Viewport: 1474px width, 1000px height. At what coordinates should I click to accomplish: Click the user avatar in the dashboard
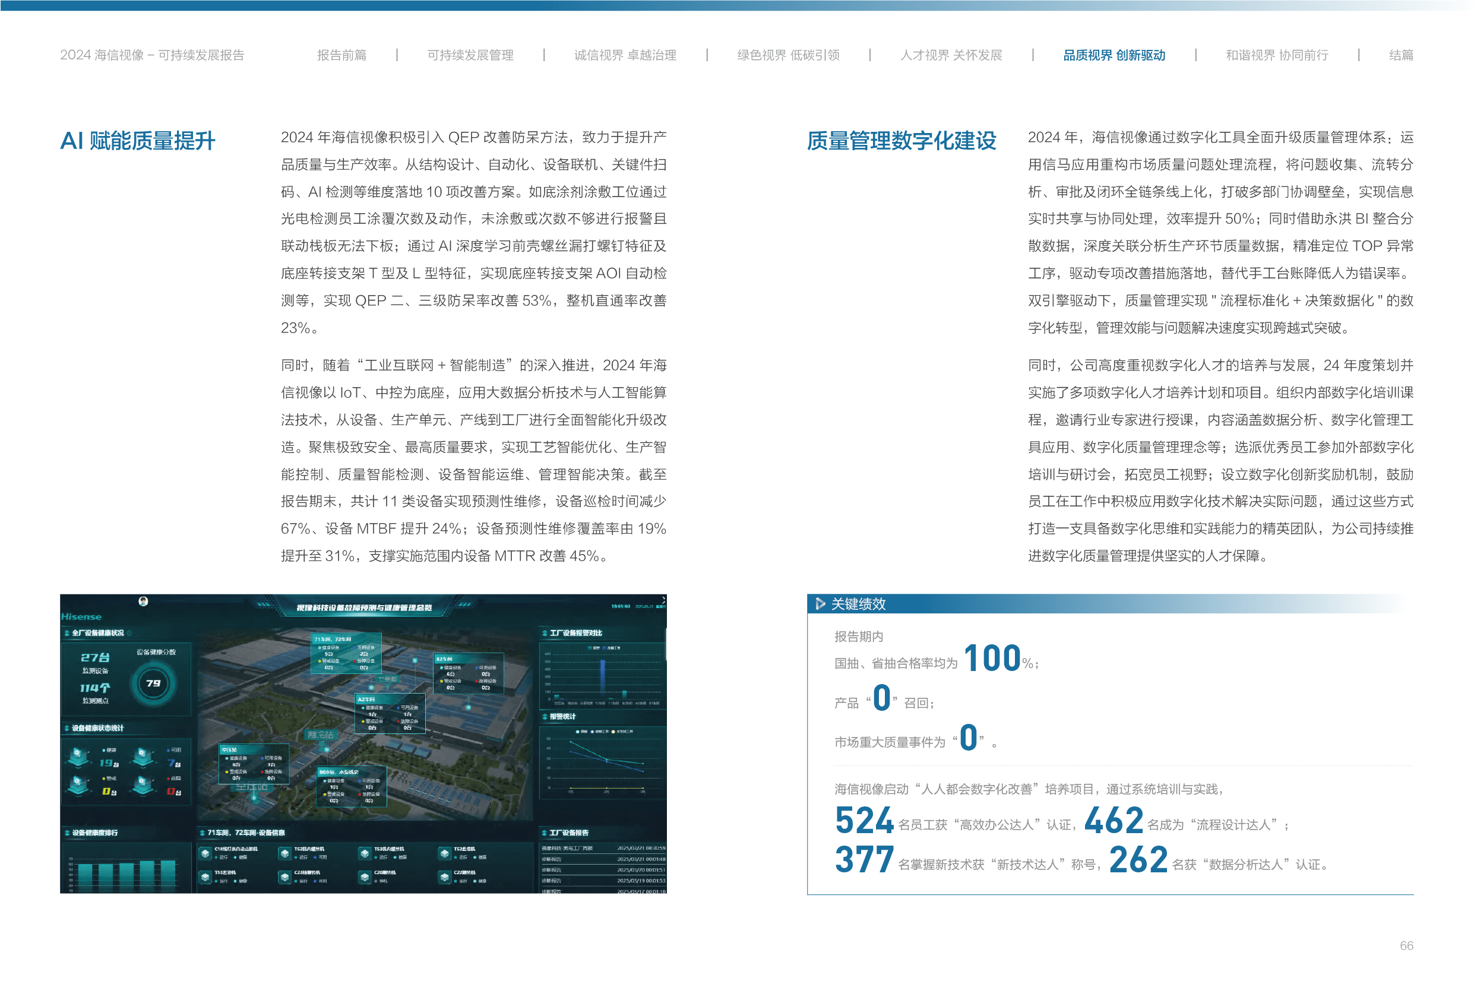coord(143,601)
